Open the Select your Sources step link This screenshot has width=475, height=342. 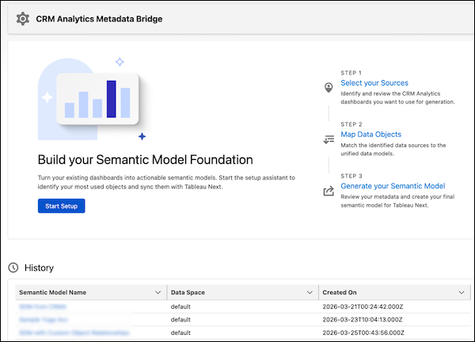pos(374,82)
